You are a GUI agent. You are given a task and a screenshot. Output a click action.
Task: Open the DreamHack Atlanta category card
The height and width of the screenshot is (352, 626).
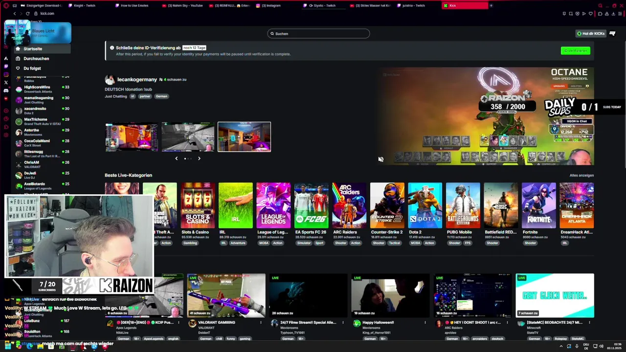point(577,206)
